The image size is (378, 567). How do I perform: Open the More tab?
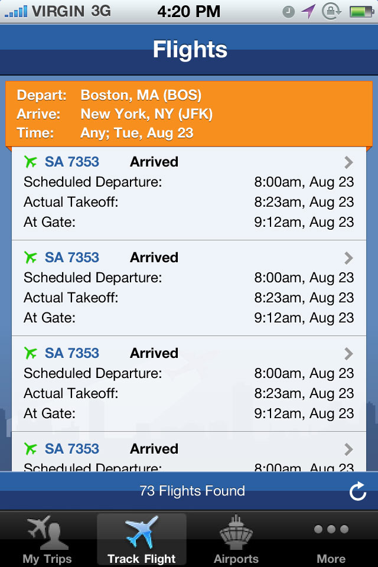[x=331, y=540]
